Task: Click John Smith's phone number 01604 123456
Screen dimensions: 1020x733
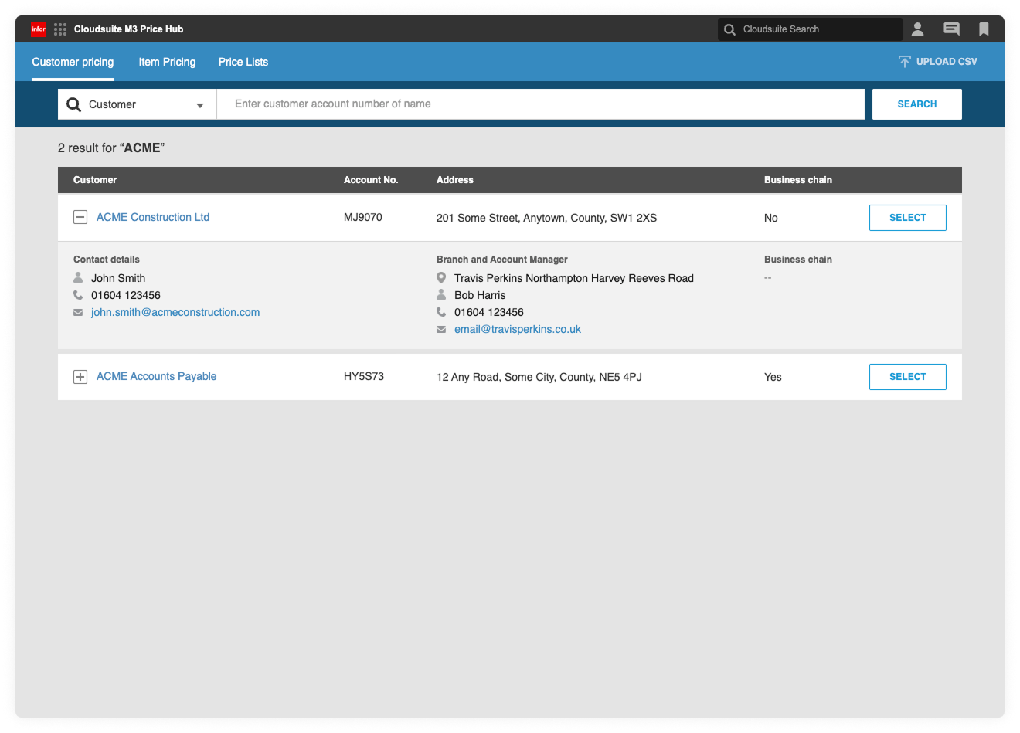Action: click(x=126, y=295)
